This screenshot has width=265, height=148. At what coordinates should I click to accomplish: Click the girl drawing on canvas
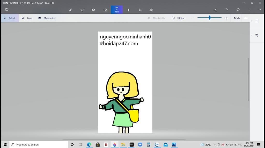tap(121, 102)
